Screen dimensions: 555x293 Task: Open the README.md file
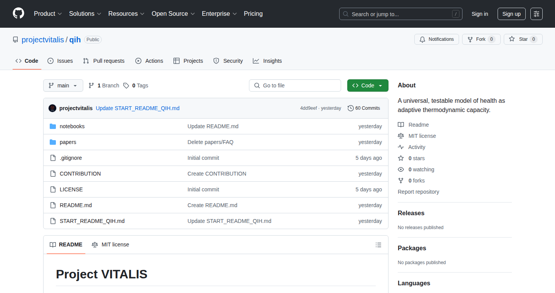coord(76,205)
